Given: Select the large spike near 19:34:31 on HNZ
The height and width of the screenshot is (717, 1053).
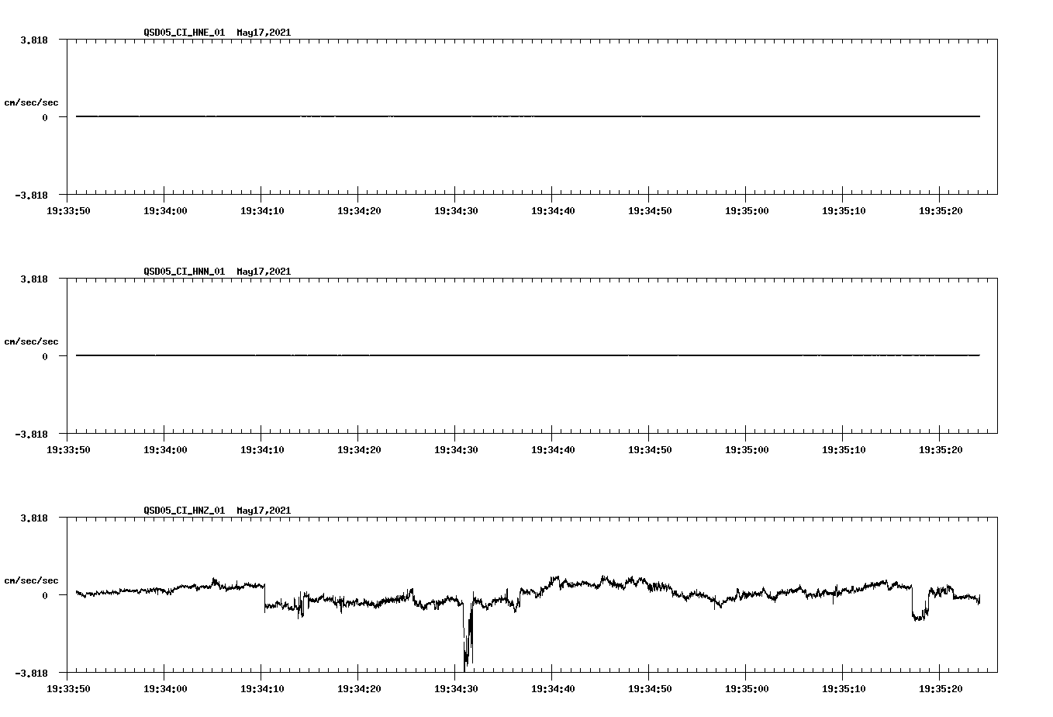Looking at the screenshot, I should [468, 644].
